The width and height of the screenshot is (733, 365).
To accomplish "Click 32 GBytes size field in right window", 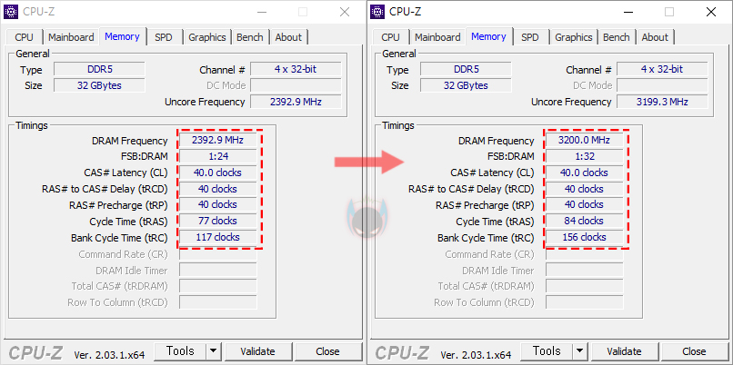I will coord(466,85).
